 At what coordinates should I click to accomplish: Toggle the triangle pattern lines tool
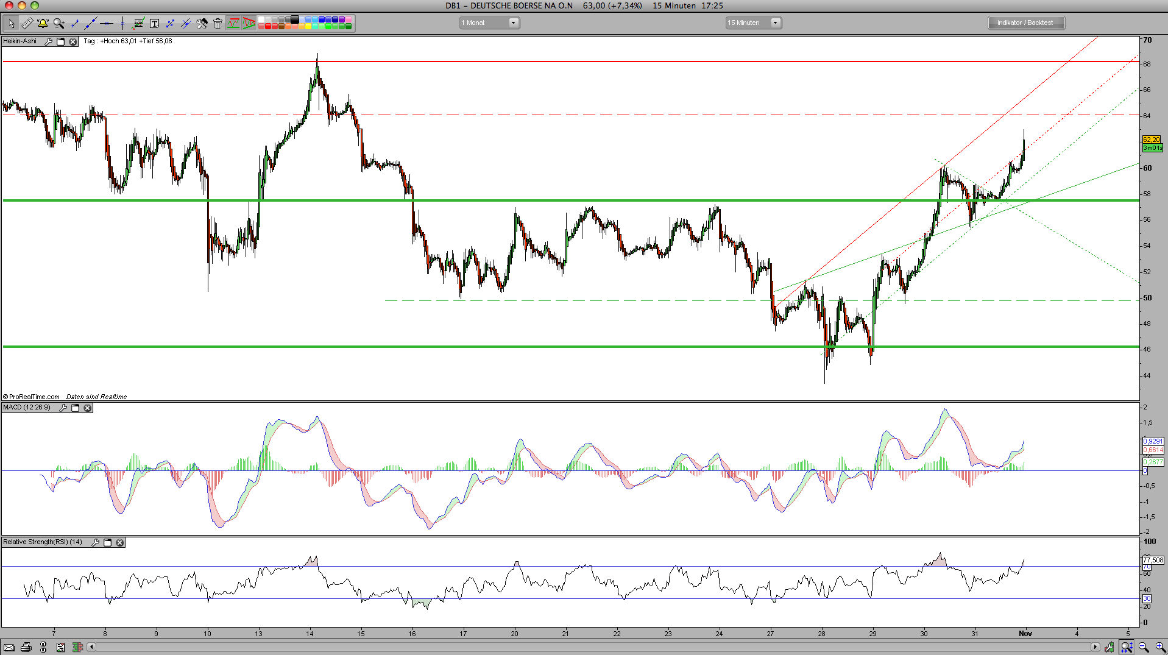point(249,23)
